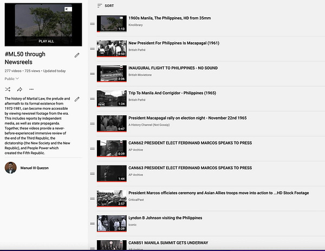Viewport: 325px width, 251px height.
Task: Grab drag handle for CAN662 video
Action: click(93, 149)
